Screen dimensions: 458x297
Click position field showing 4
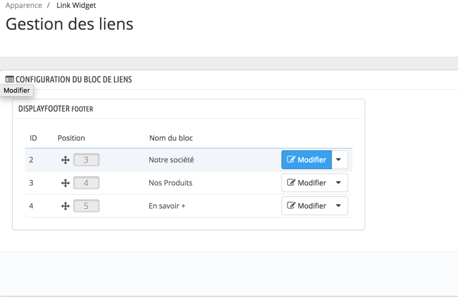[86, 183]
